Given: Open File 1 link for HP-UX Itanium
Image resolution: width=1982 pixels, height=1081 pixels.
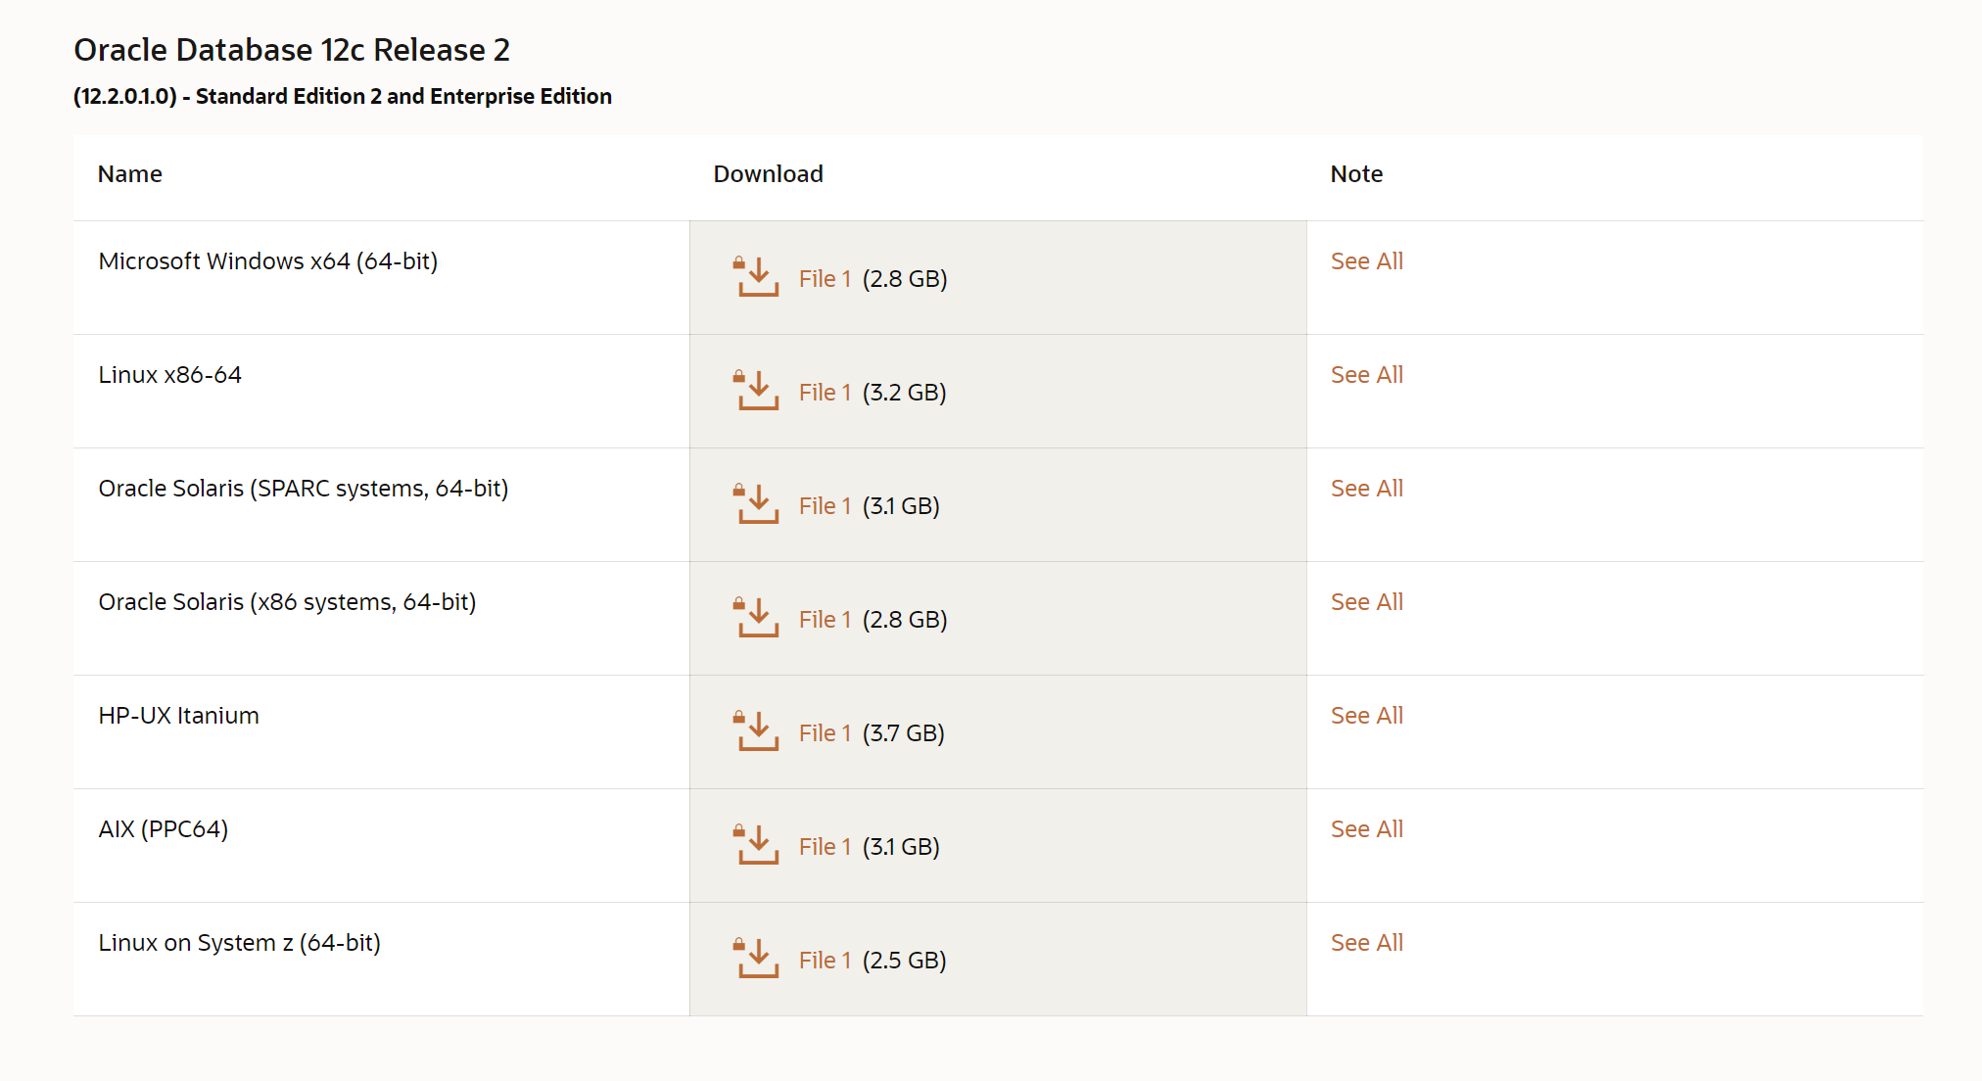Looking at the screenshot, I should [x=825, y=733].
